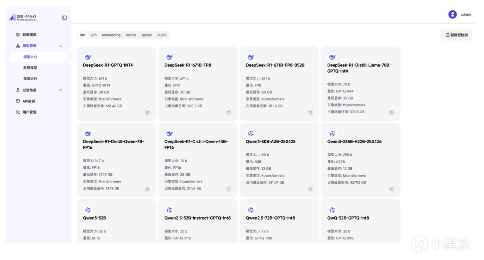Viewport: 484px width, 260px height.
Task: Click the logo on Qwen2.5-32B-Instruct-GPTQ-Int8 card
Action: click(x=170, y=210)
